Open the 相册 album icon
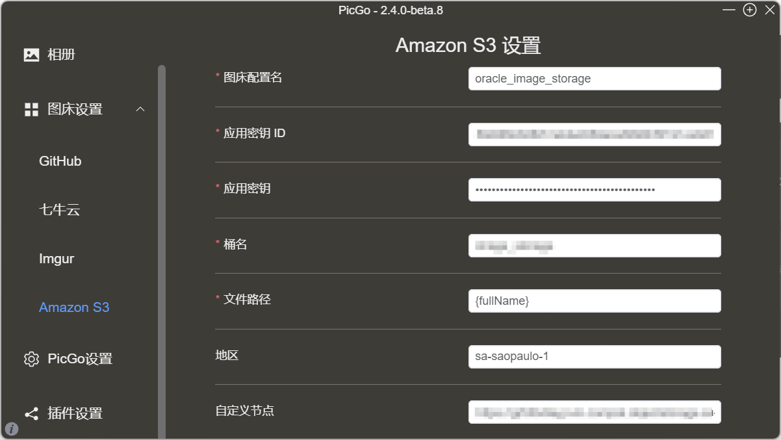 pos(31,55)
